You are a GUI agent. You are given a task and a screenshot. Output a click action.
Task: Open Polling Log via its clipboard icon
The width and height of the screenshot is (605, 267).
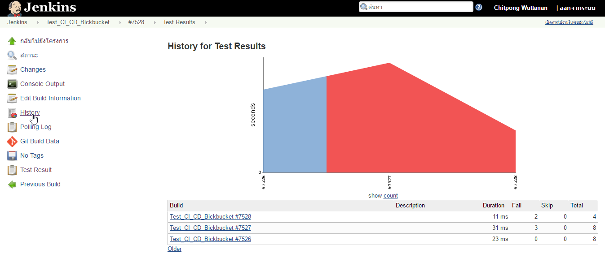click(x=12, y=127)
